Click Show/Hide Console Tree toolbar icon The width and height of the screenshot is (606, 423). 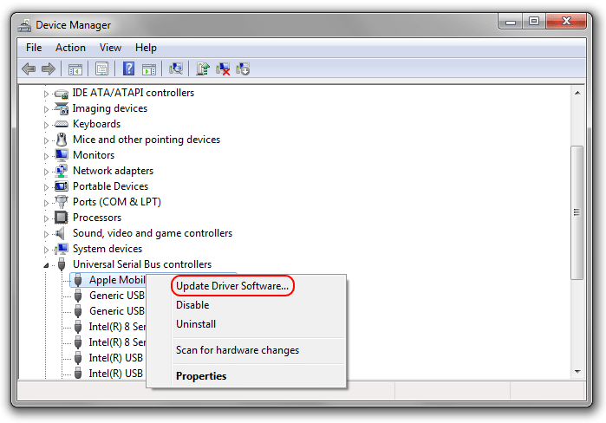[75, 69]
